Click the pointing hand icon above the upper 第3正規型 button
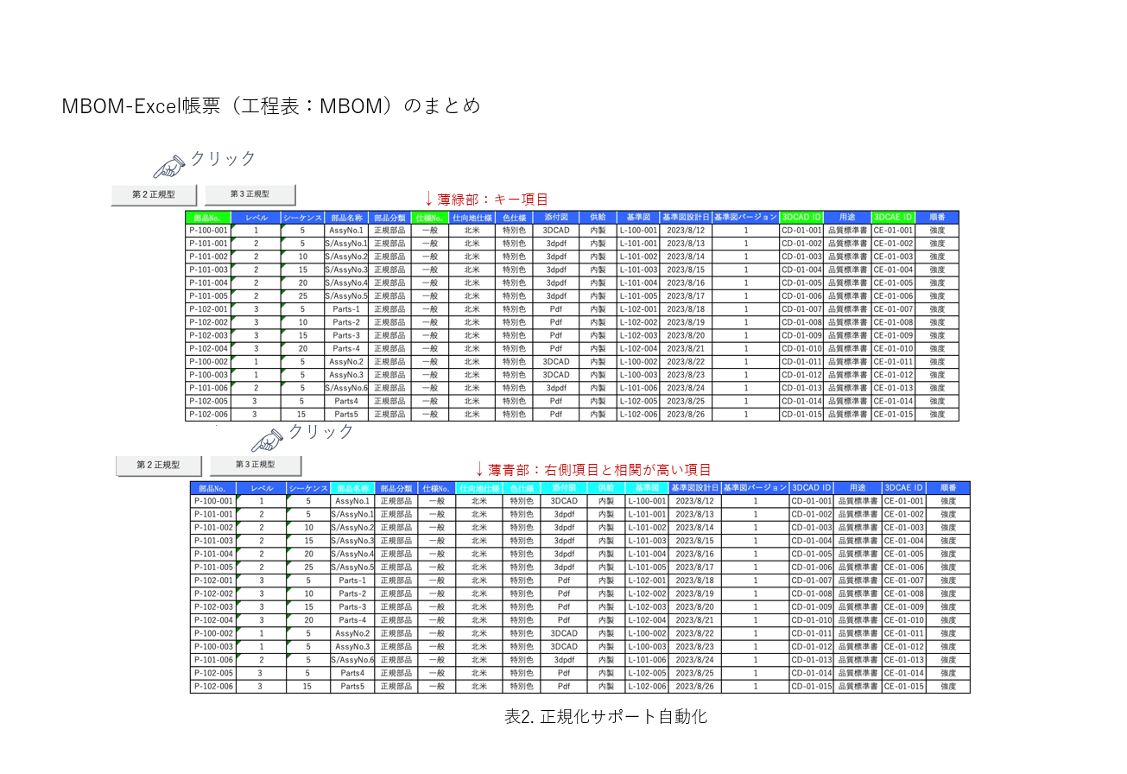The height and width of the screenshot is (774, 1127). tap(169, 166)
